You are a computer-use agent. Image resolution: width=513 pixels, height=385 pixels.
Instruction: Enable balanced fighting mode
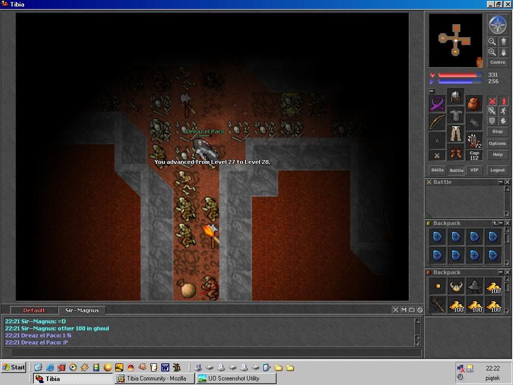[492, 111]
